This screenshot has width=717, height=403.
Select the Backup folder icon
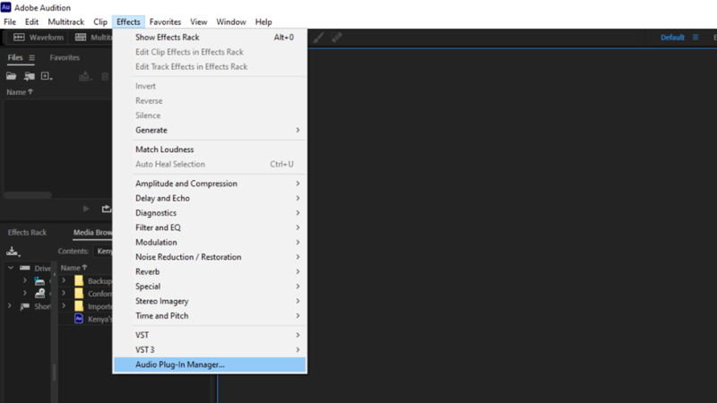pyautogui.click(x=79, y=280)
